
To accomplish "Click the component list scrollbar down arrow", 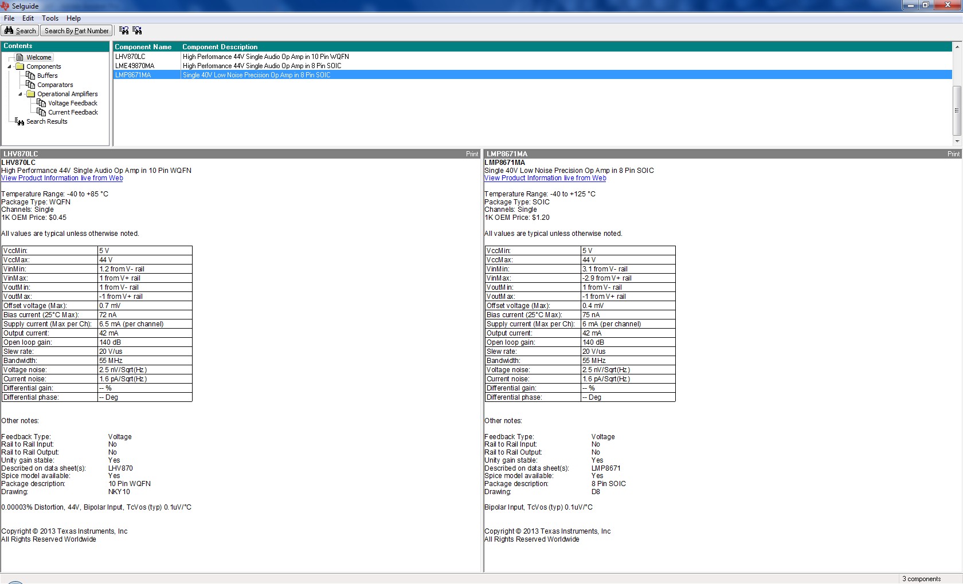I will coord(957,141).
